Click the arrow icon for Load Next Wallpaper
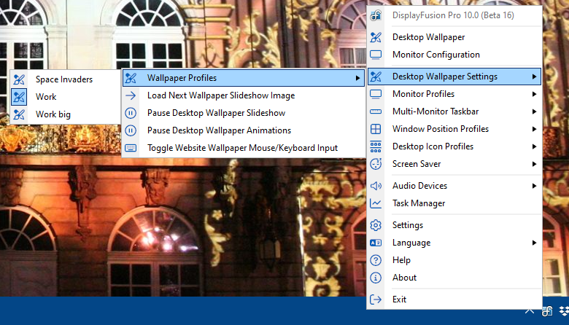The image size is (569, 325). click(x=131, y=95)
